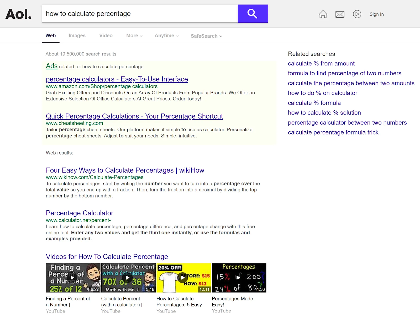Image resolution: width=420 pixels, height=322 pixels.
Task: Select the Web tab
Action: (x=51, y=36)
